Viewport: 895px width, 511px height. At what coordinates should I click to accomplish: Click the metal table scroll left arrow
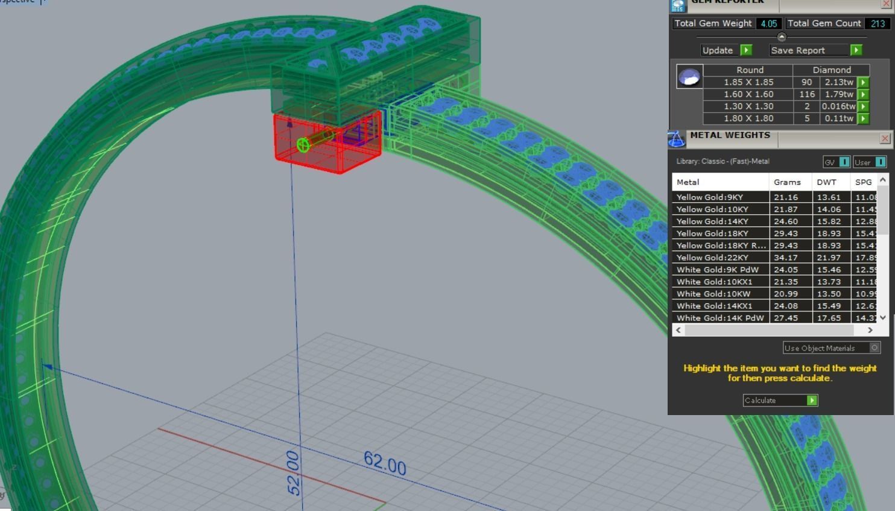(x=679, y=330)
